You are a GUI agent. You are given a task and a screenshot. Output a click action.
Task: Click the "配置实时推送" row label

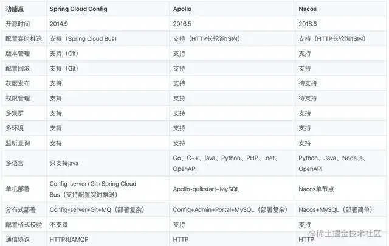[24, 39]
